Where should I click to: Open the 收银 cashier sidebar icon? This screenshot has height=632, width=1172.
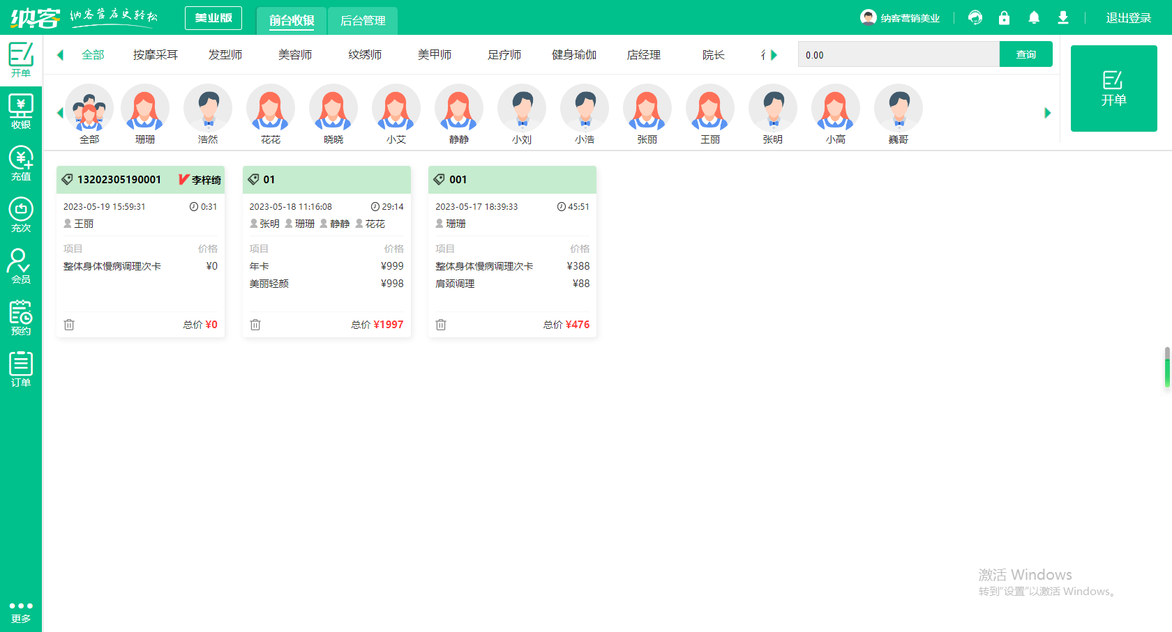click(x=21, y=112)
